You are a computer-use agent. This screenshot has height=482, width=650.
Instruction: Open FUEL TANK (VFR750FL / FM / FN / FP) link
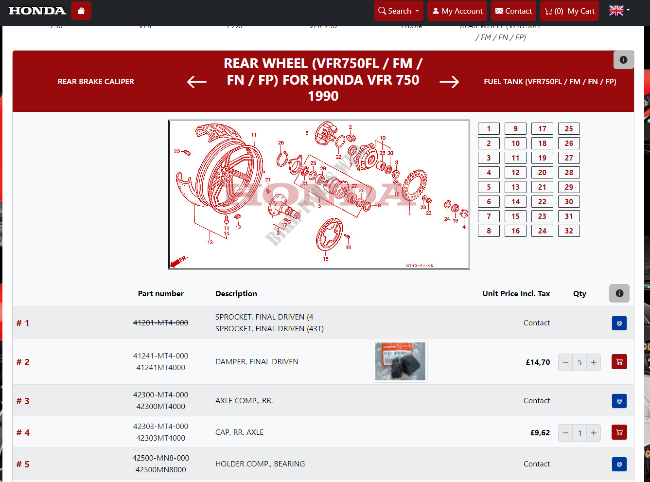click(550, 82)
